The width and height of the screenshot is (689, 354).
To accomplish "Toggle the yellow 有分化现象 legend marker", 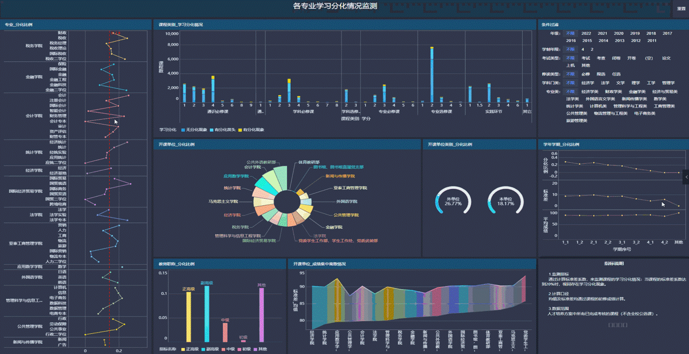I will tap(241, 130).
